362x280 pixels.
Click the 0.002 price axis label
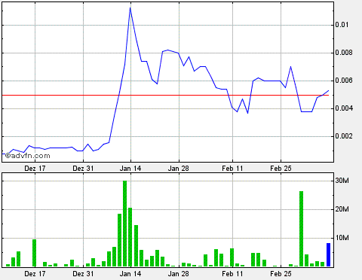click(x=344, y=136)
